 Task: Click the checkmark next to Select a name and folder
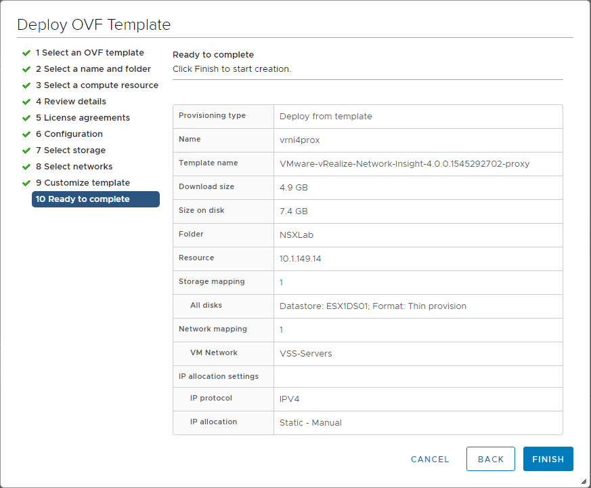click(26, 68)
